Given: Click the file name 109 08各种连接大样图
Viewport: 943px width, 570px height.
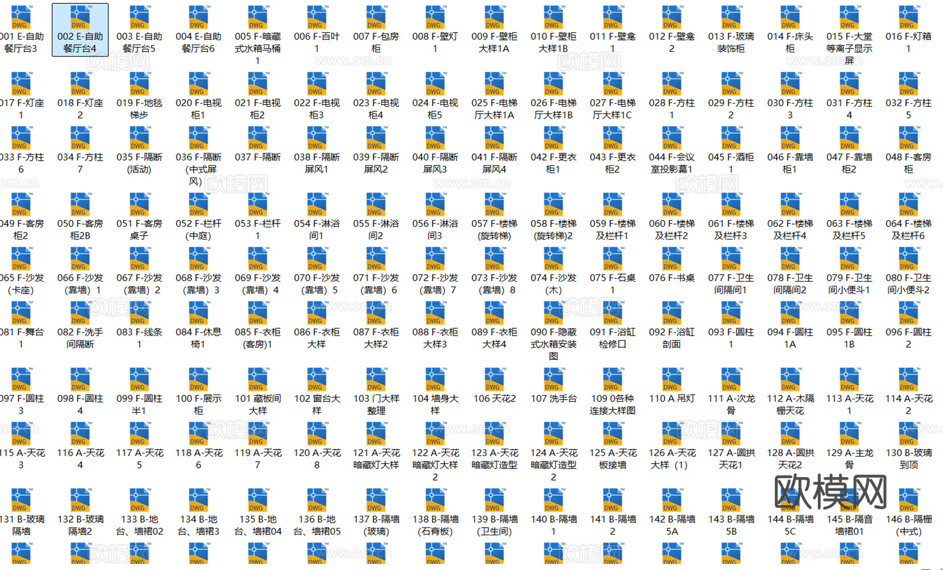Looking at the screenshot, I should 613,405.
